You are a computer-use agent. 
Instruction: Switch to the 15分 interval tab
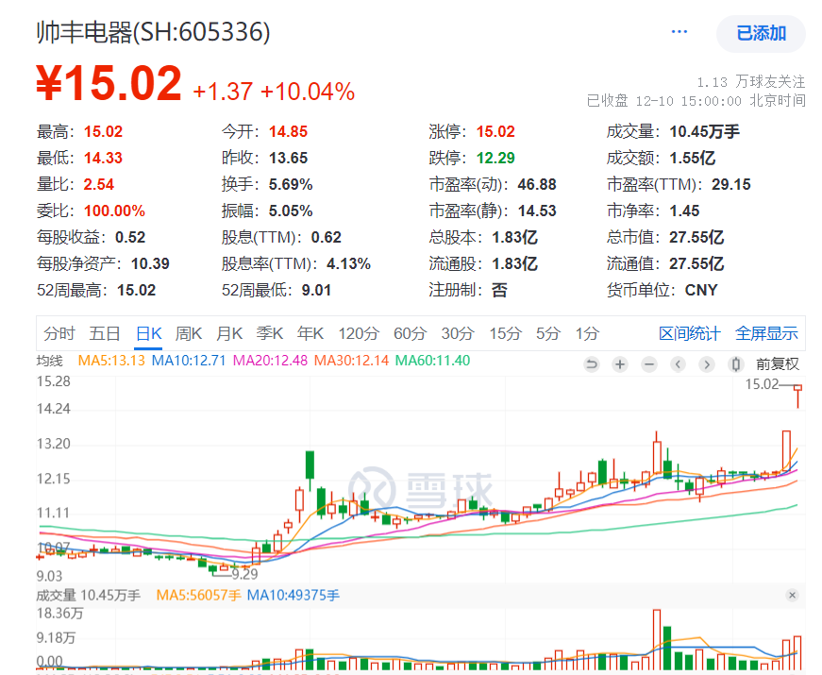click(x=505, y=333)
